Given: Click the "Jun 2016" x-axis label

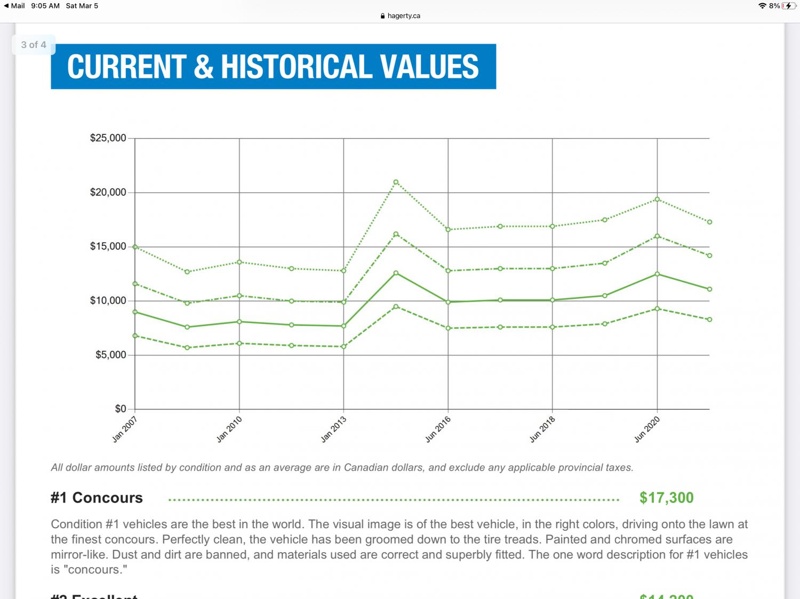Looking at the screenshot, I should 438,429.
